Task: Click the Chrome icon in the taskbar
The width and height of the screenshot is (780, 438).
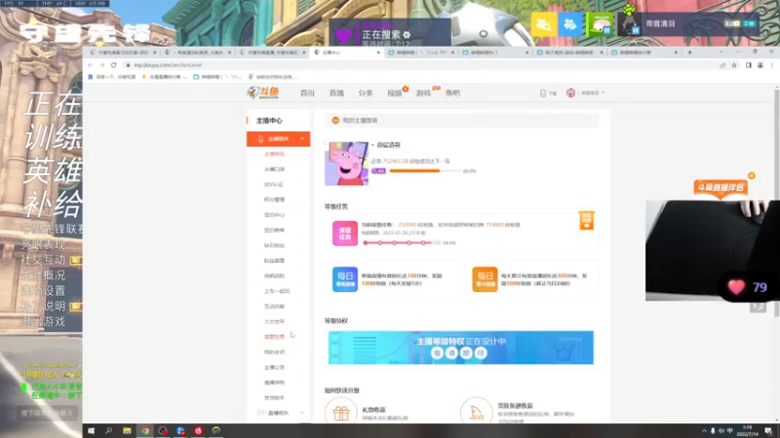Action: click(144, 430)
